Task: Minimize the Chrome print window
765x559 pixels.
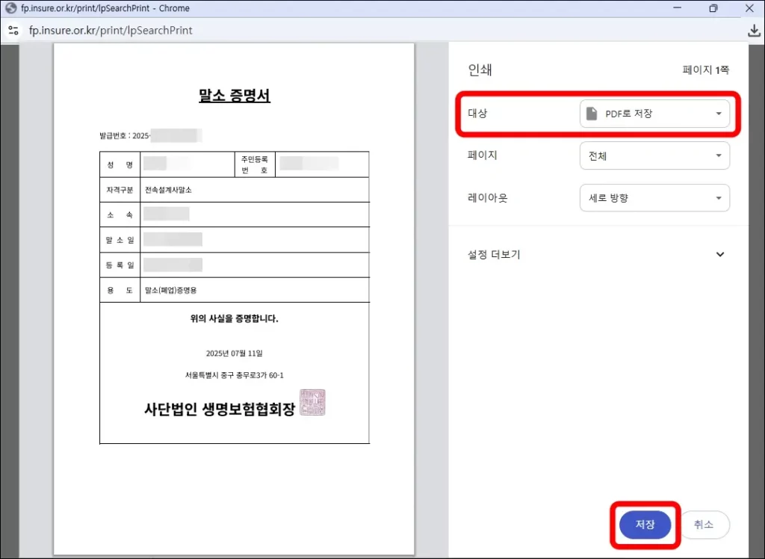Action: [677, 8]
